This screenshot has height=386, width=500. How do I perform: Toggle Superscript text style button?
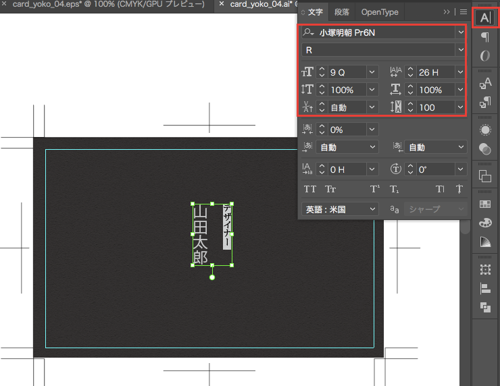[x=374, y=190]
